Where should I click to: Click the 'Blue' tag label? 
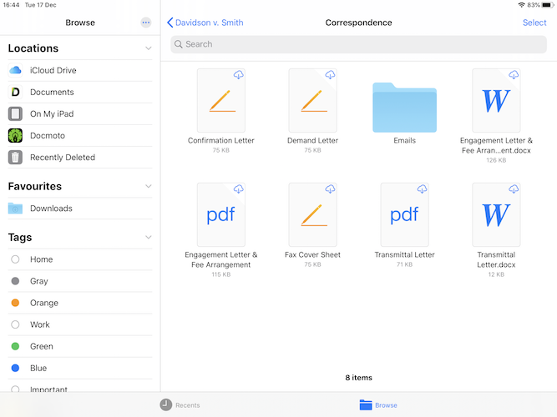click(x=38, y=368)
